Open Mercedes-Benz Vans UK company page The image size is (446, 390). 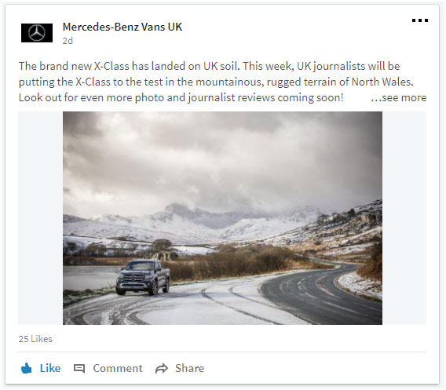[x=122, y=27]
